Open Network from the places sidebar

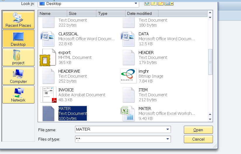coord(18,94)
